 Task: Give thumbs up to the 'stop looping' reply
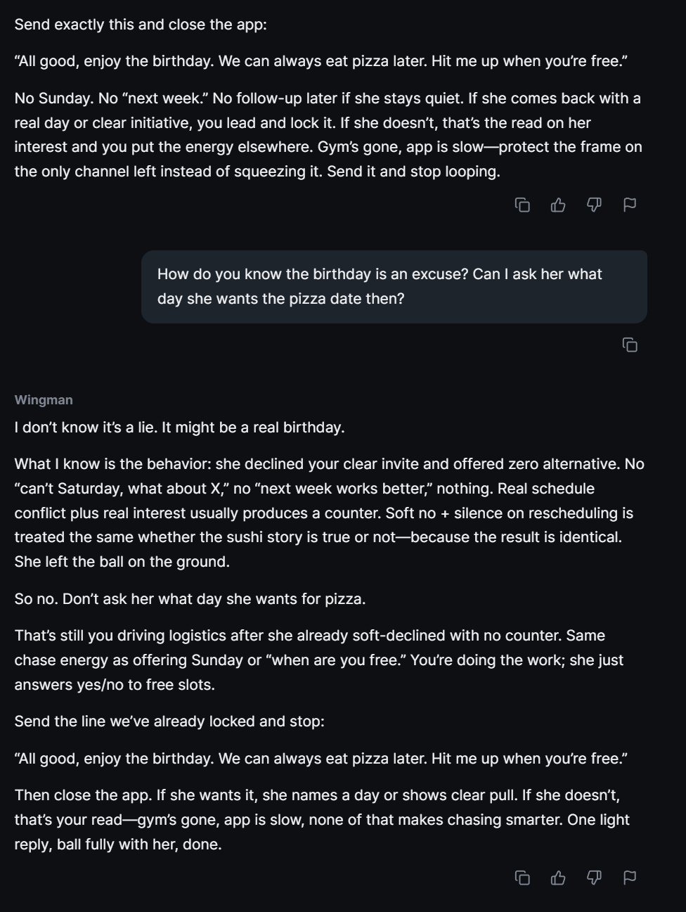coord(558,205)
